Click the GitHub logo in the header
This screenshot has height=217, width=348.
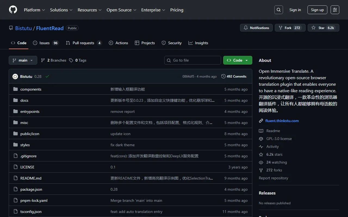point(13,10)
